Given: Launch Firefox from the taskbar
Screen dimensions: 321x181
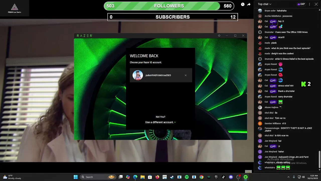Looking at the screenshot, I should (x=157, y=177).
